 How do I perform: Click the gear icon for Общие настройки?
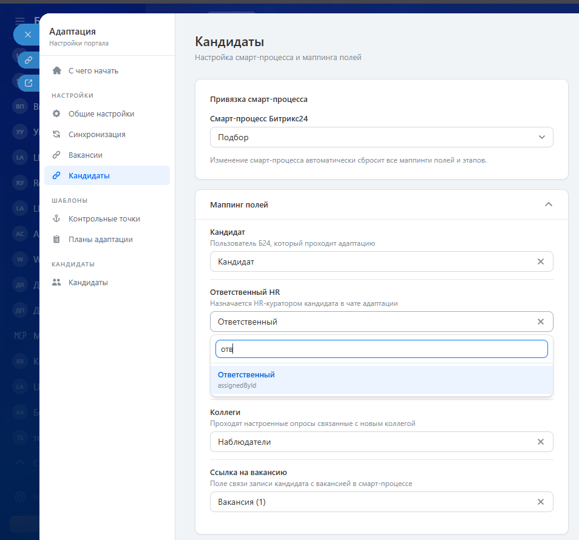tap(56, 114)
